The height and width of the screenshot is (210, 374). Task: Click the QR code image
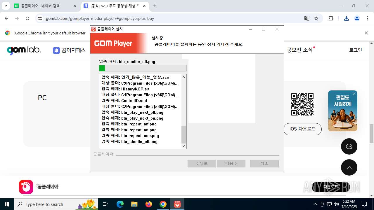click(x=302, y=104)
